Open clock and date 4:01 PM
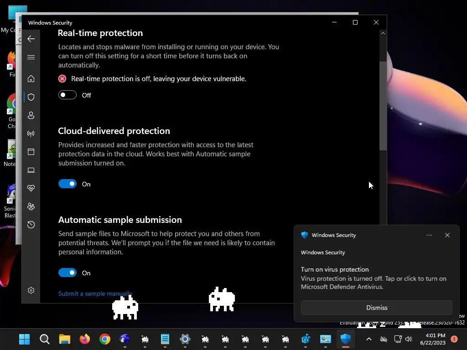The height and width of the screenshot is (350, 467). coord(433,339)
